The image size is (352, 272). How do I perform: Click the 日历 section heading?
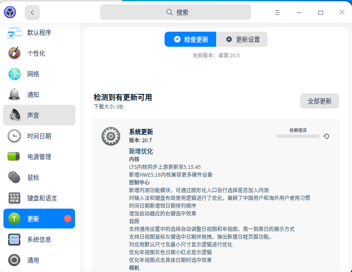coord(134,221)
